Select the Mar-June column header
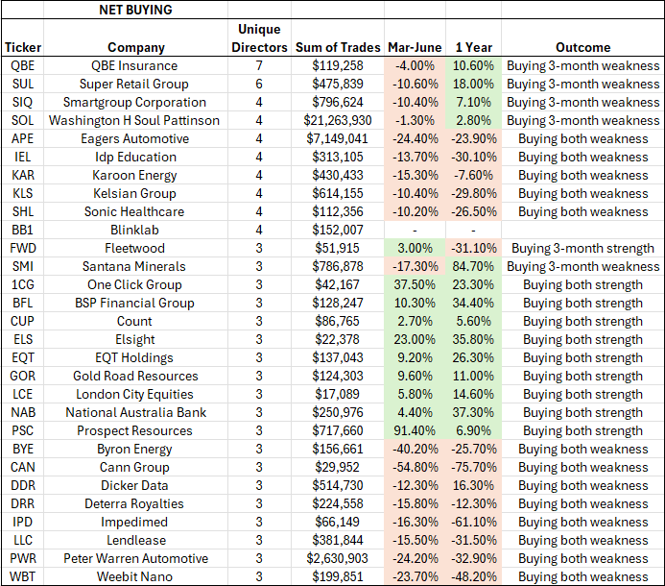Image resolution: width=665 pixels, height=586 pixels. (x=413, y=47)
